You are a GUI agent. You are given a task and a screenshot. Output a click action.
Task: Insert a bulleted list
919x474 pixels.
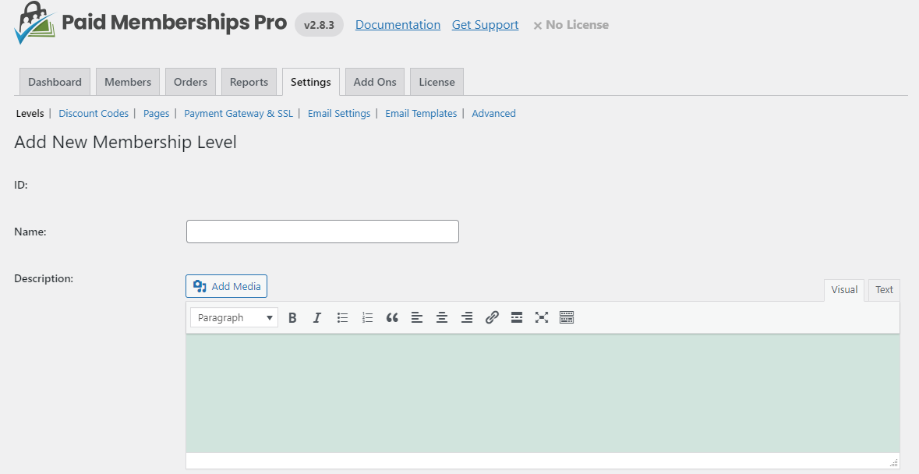(x=342, y=317)
